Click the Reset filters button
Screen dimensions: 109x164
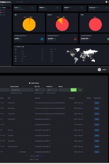[80, 90]
